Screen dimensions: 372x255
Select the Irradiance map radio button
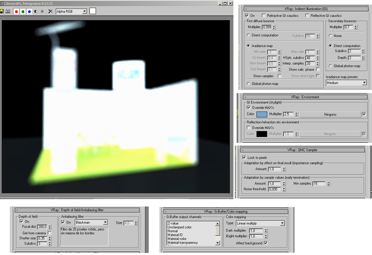click(248, 46)
